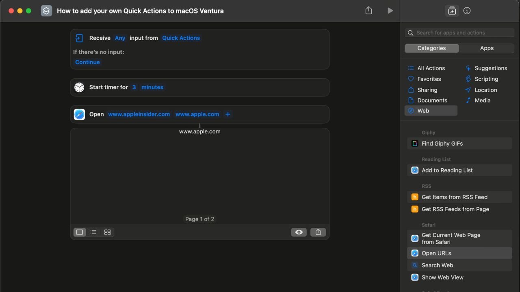Open the 'Quick Actions' input source dropdown

point(181,38)
